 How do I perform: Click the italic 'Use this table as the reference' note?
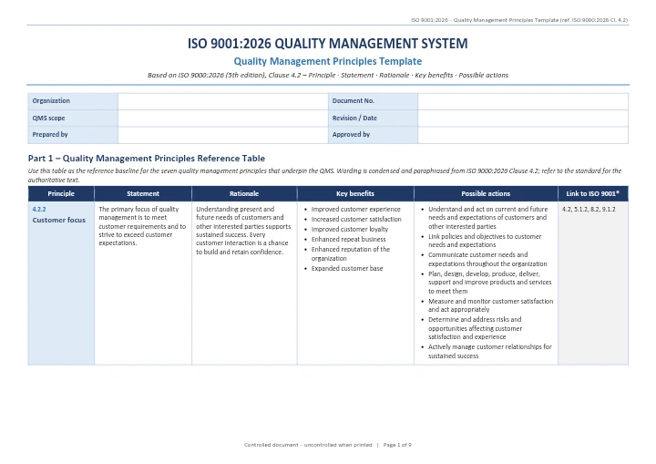[324, 175]
